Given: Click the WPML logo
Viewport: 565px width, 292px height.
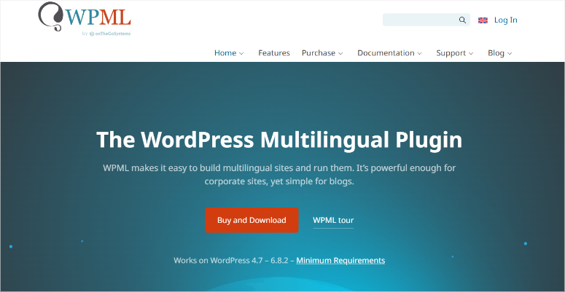Looking at the screenshot, I should point(85,16).
